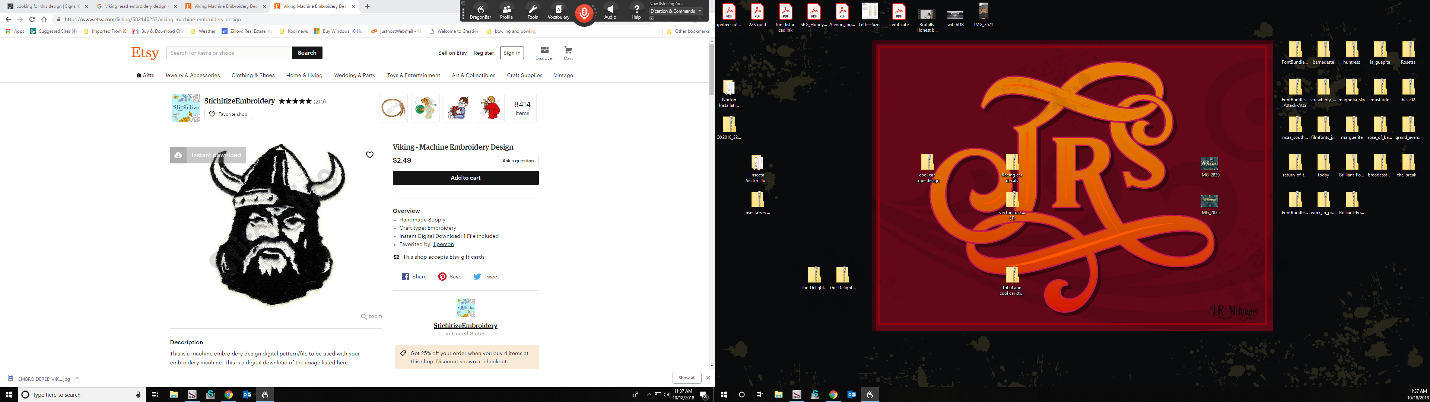This screenshot has height=402, width=1430.
Task: Open Dragon Profile menu
Action: tap(506, 12)
